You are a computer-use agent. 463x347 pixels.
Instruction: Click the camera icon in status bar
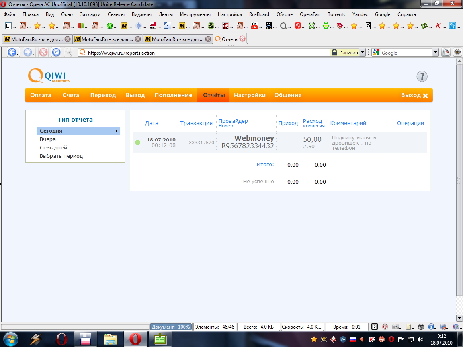click(395, 327)
